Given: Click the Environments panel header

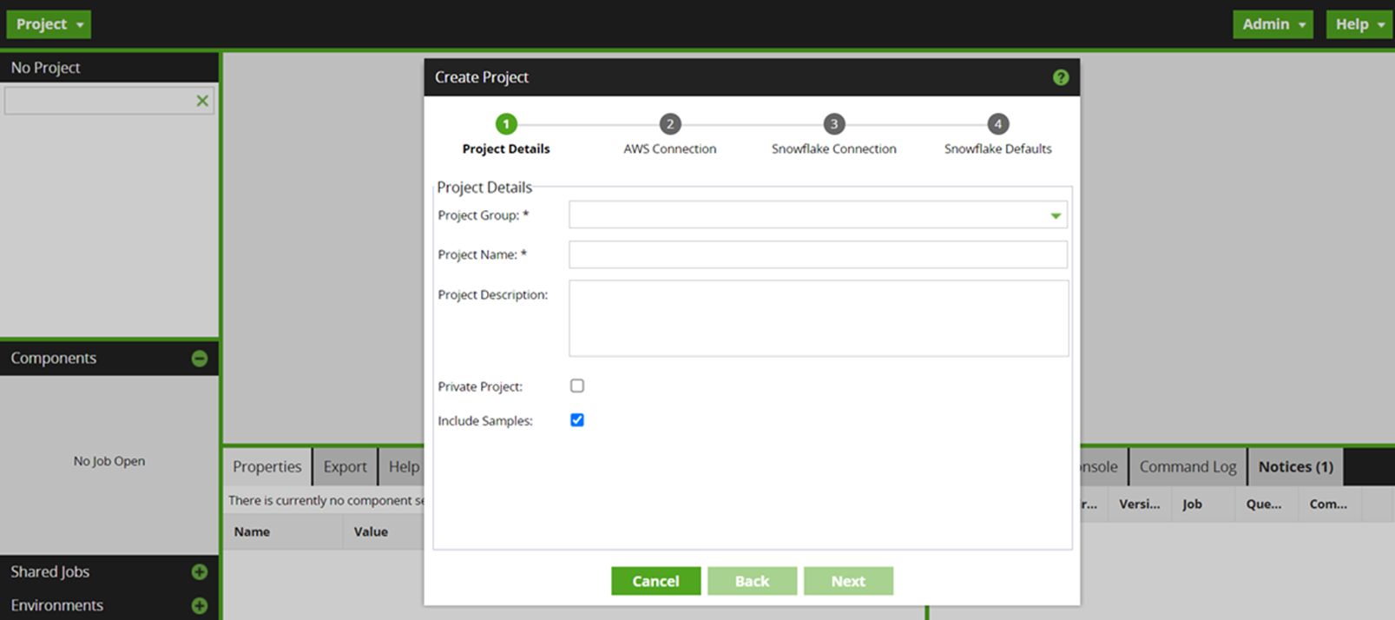Looking at the screenshot, I should point(109,605).
